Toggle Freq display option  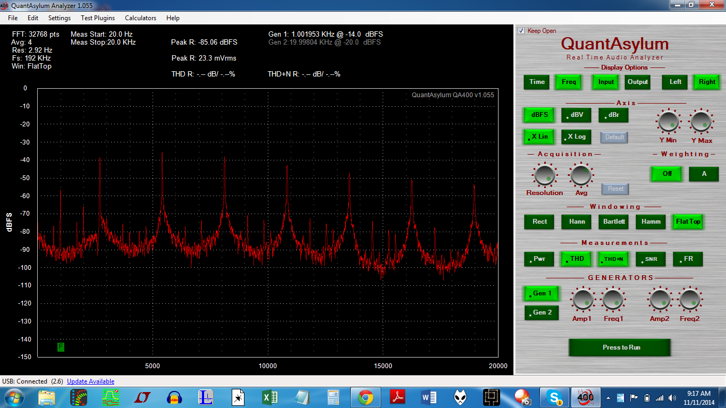[569, 82]
